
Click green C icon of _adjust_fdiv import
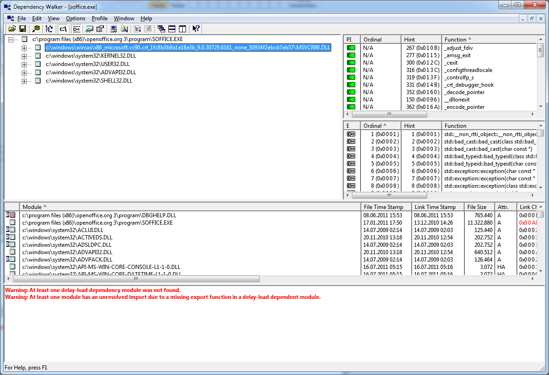tap(351, 48)
